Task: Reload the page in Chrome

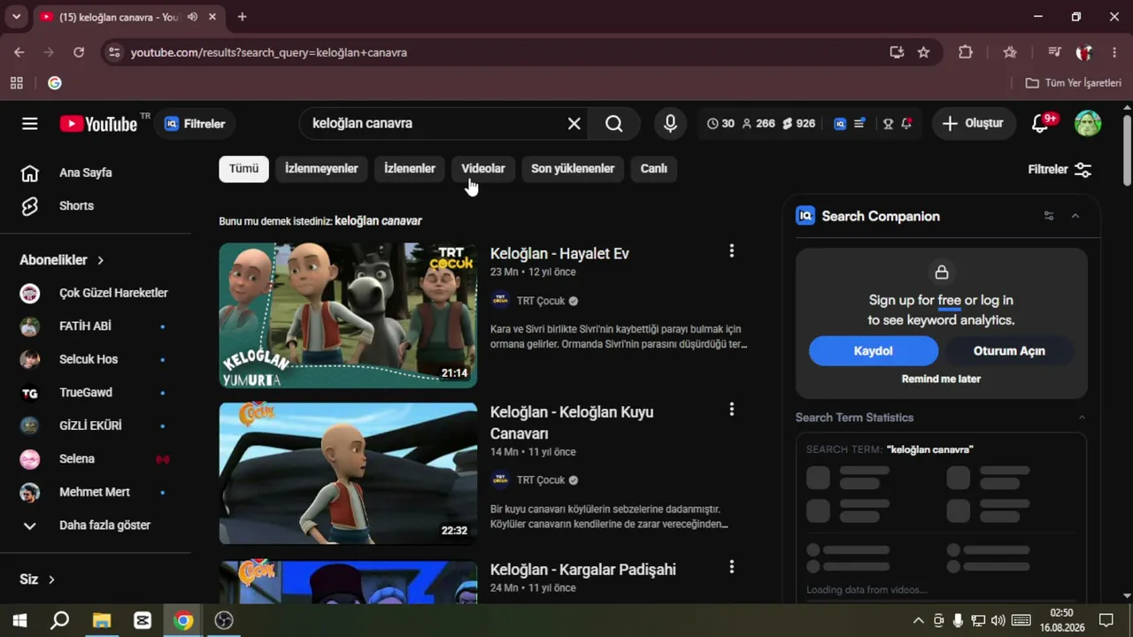Action: tap(79, 52)
